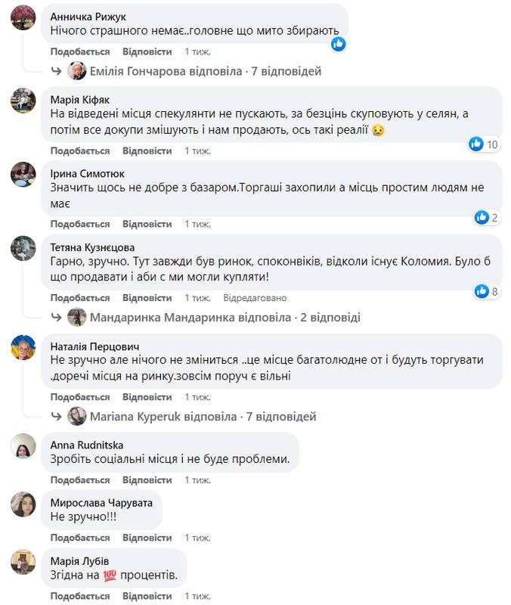Click Марія Кіфяк's avatar
The height and width of the screenshot is (605, 511).
pyautogui.click(x=23, y=101)
